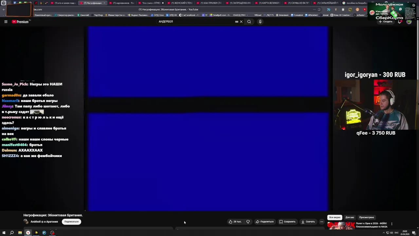Switch to tab харчевников
The image size is (419, 236).
(121, 3)
